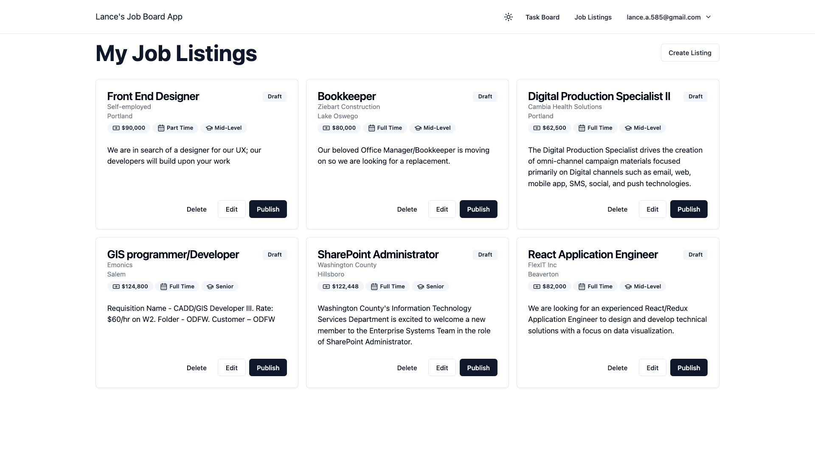Toggle the light/dark theme sun icon

pos(508,17)
